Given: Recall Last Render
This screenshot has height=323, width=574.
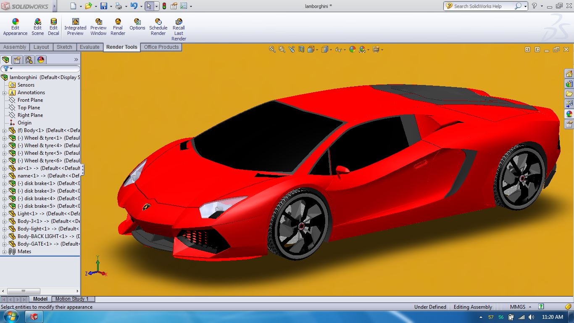Looking at the screenshot, I should click(179, 29).
